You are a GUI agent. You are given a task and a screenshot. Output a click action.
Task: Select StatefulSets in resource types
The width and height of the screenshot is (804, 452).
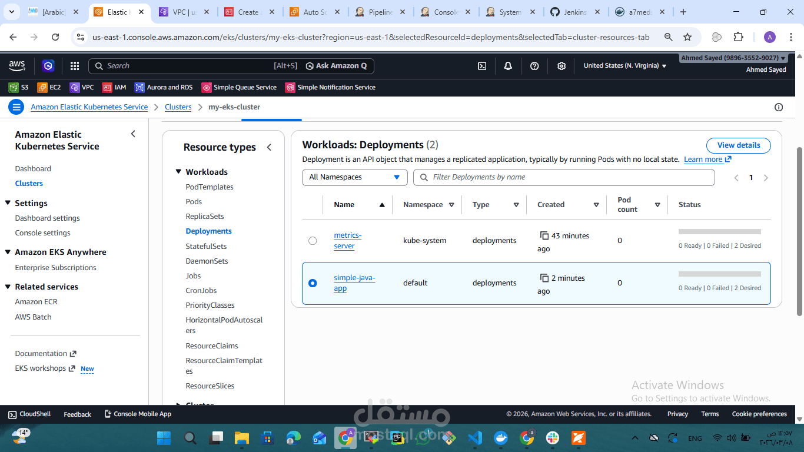pyautogui.click(x=206, y=247)
